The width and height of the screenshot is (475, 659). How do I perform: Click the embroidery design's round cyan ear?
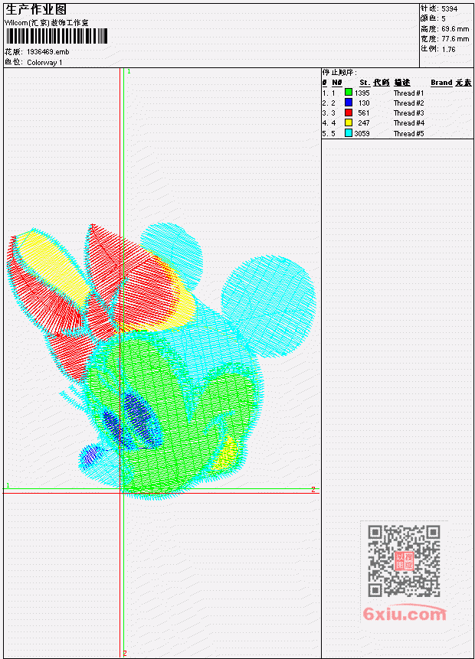pyautogui.click(x=268, y=306)
